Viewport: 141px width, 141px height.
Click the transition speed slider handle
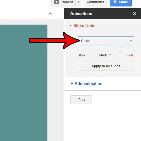click(x=120, y=50)
